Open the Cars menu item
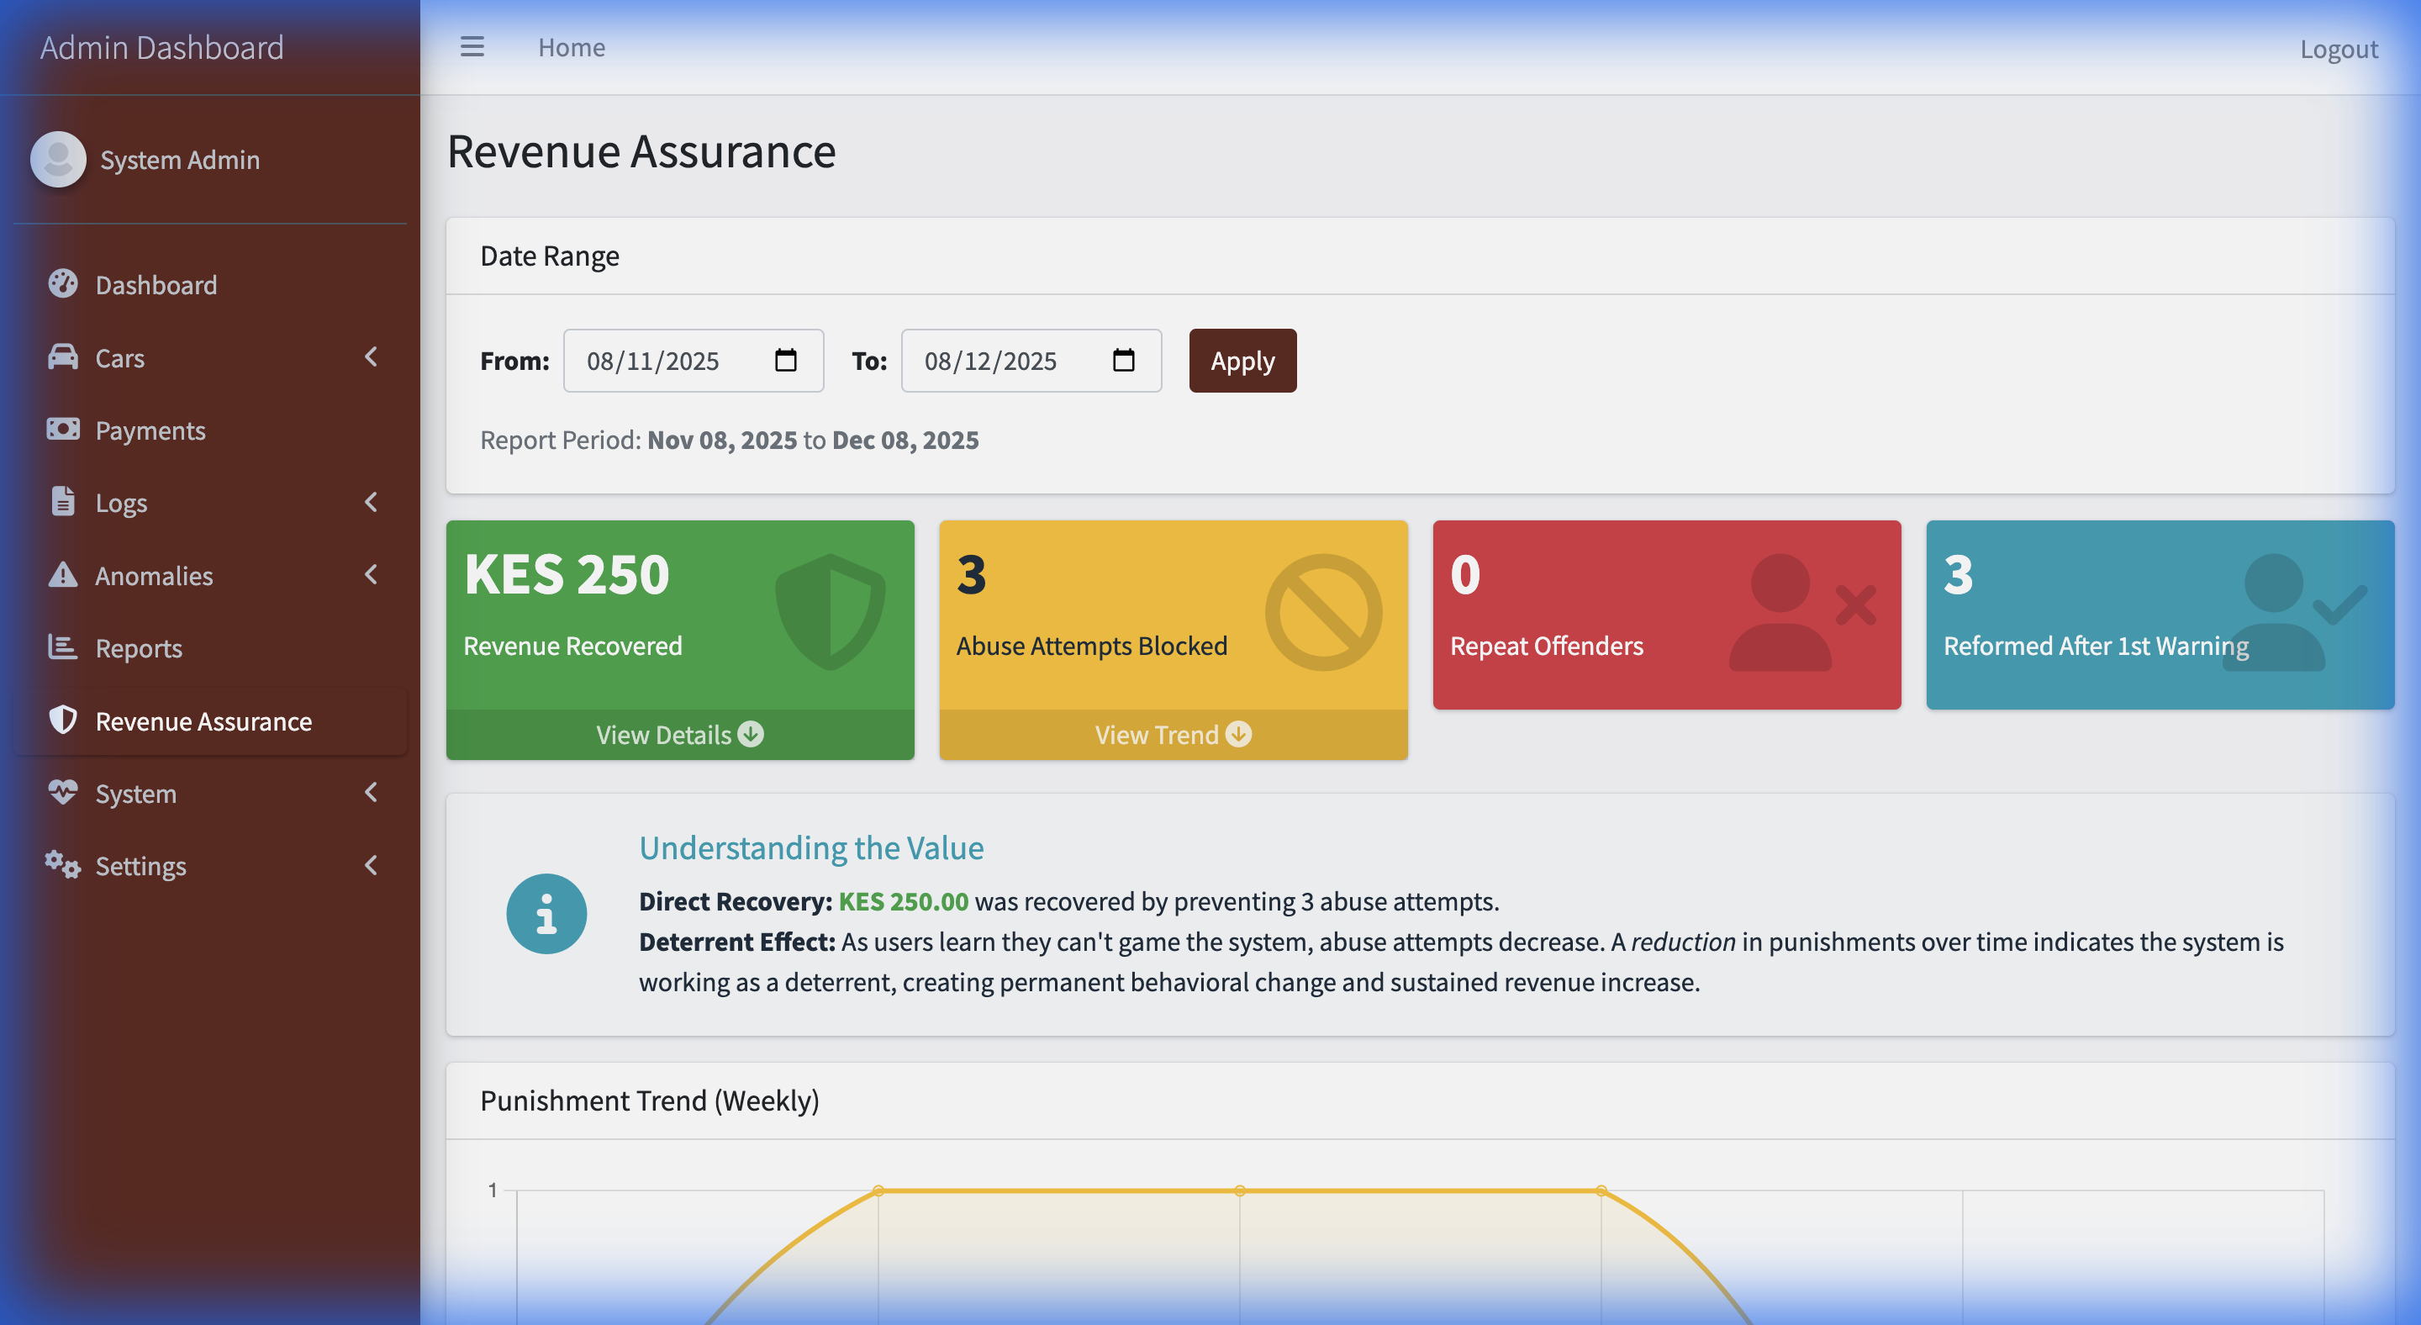This screenshot has width=2421, height=1325. point(210,357)
